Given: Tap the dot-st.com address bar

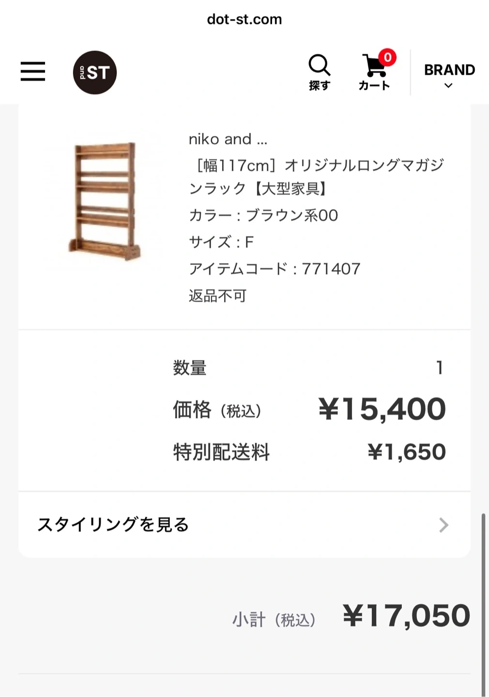Looking at the screenshot, I should pos(244,19).
